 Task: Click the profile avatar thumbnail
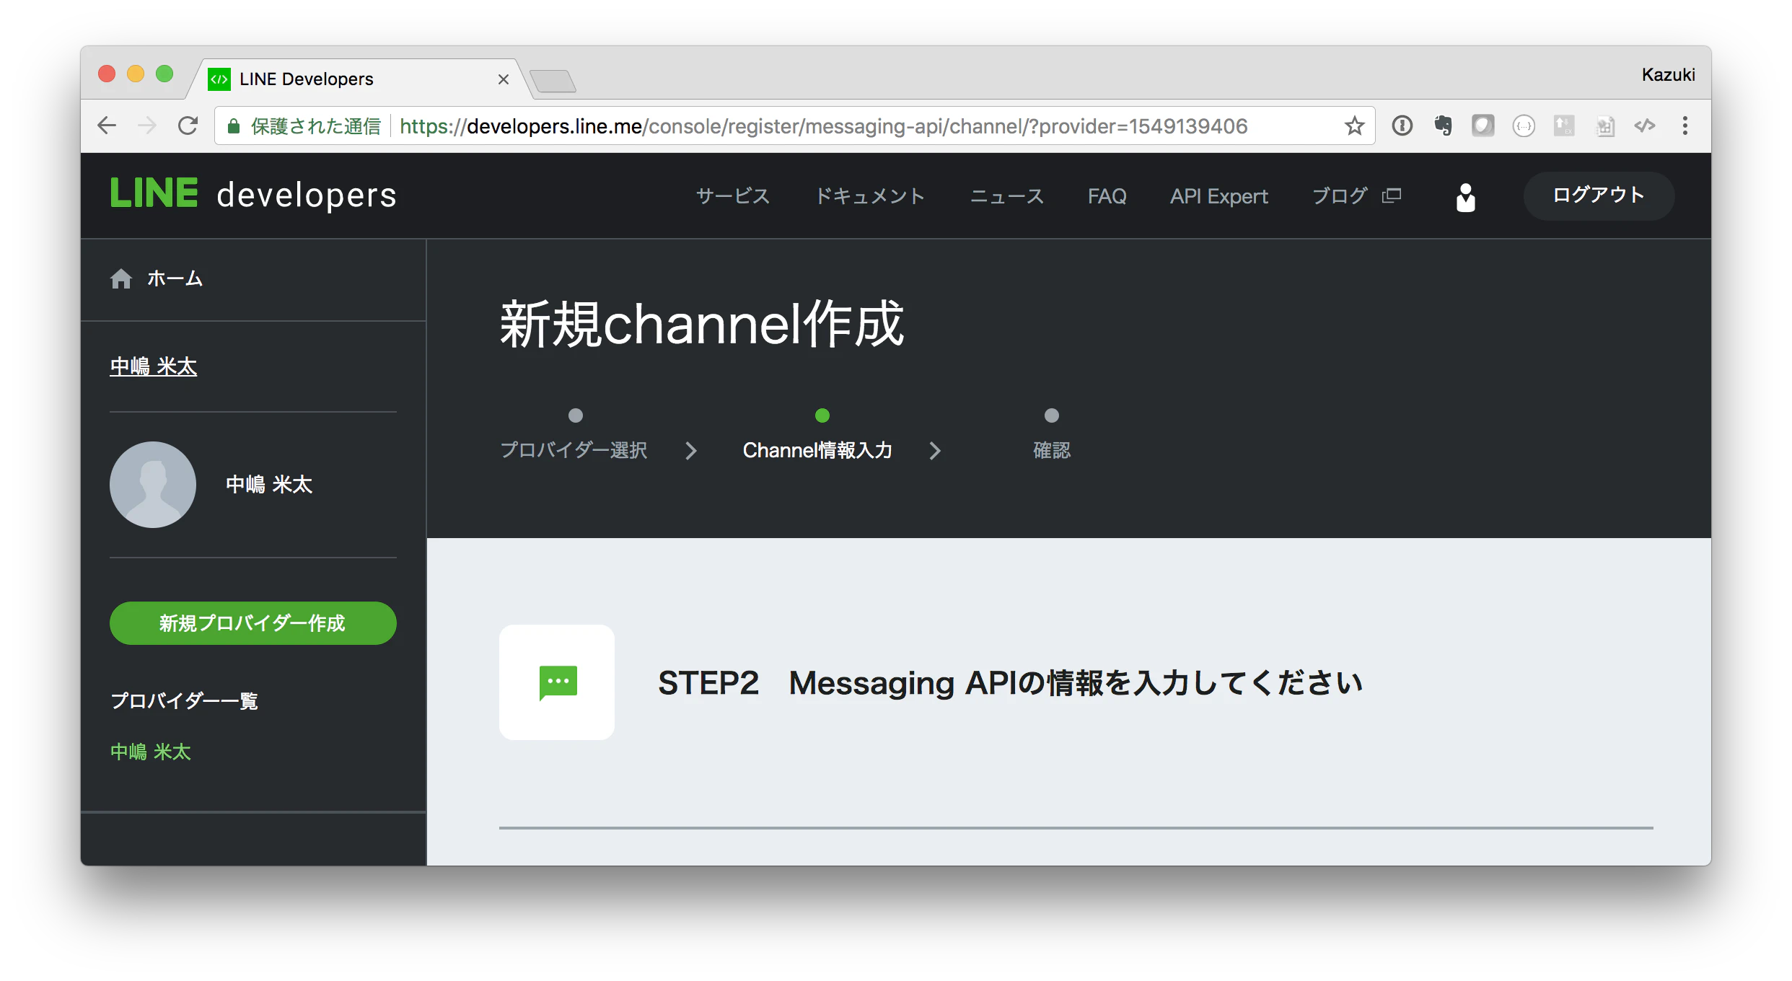153,485
